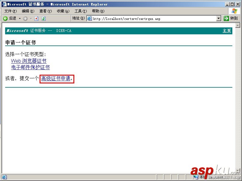Click the Stop loading icon

(x=37, y=19)
